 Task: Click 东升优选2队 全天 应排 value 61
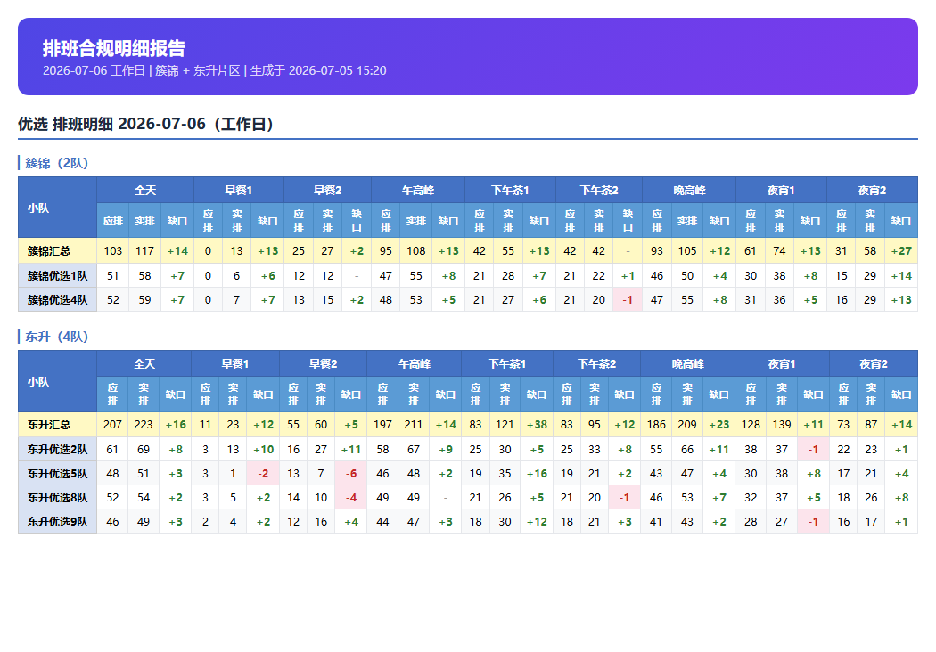coord(112,449)
